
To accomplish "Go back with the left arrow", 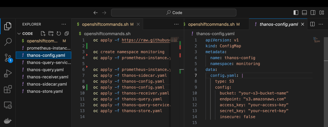I will click(96, 13).
